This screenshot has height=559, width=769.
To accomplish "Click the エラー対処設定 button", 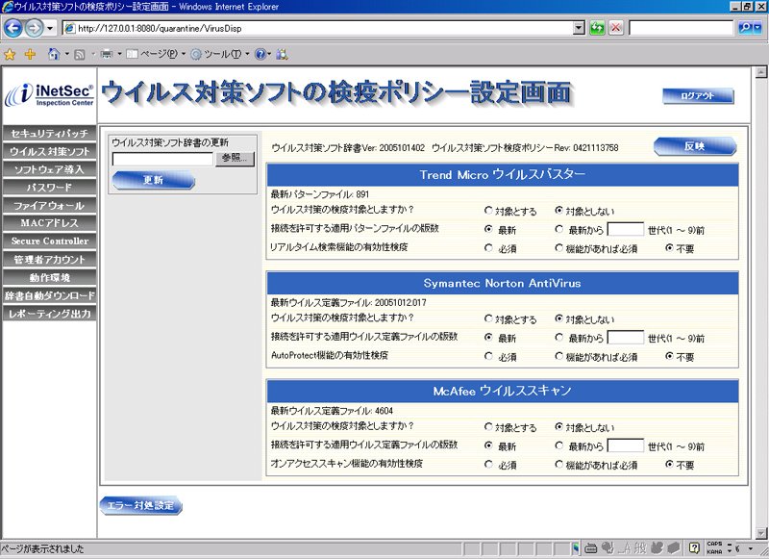I will pyautogui.click(x=140, y=505).
